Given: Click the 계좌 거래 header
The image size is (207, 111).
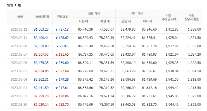Looking at the screenshot, I should [x=137, y=13].
